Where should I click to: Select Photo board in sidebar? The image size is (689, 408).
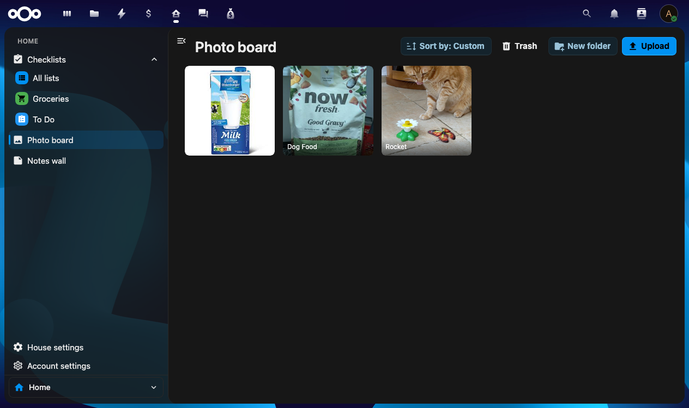pos(86,140)
